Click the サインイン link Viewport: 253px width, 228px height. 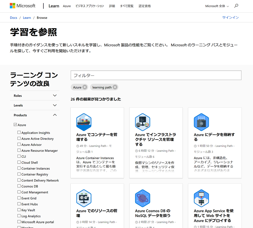tap(230, 18)
